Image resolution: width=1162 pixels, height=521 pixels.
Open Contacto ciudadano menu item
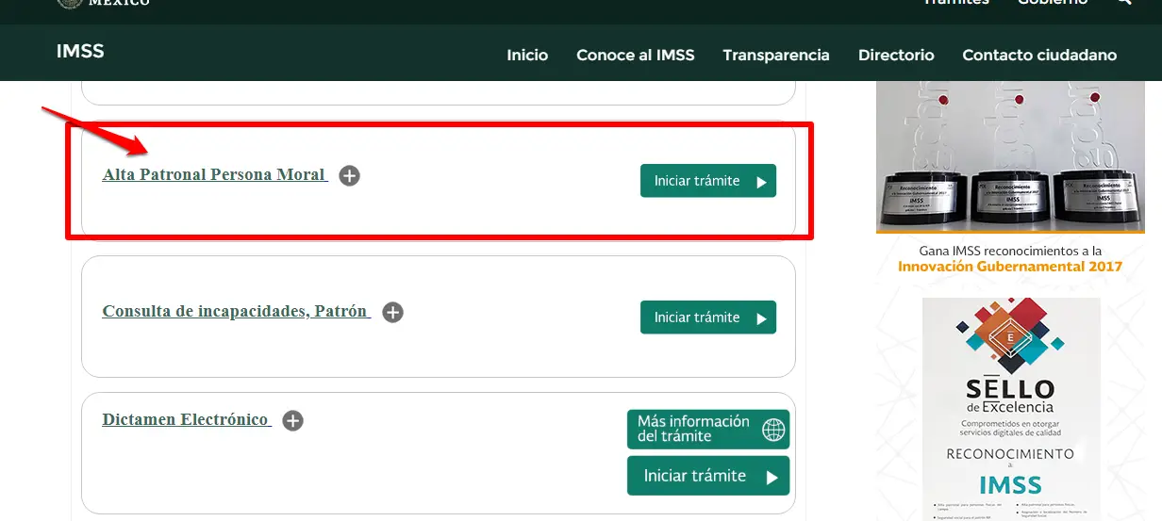point(1039,55)
